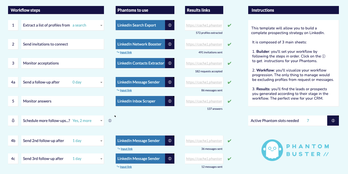Image resolution: width=348 pixels, height=174 pixels.
Task: Click the PhantomBuster ghost logo
Action: click(x=271, y=150)
